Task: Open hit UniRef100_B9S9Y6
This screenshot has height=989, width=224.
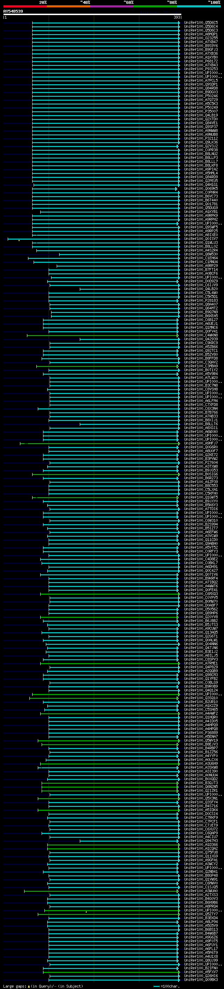Action: pyautogui.click(x=201, y=46)
